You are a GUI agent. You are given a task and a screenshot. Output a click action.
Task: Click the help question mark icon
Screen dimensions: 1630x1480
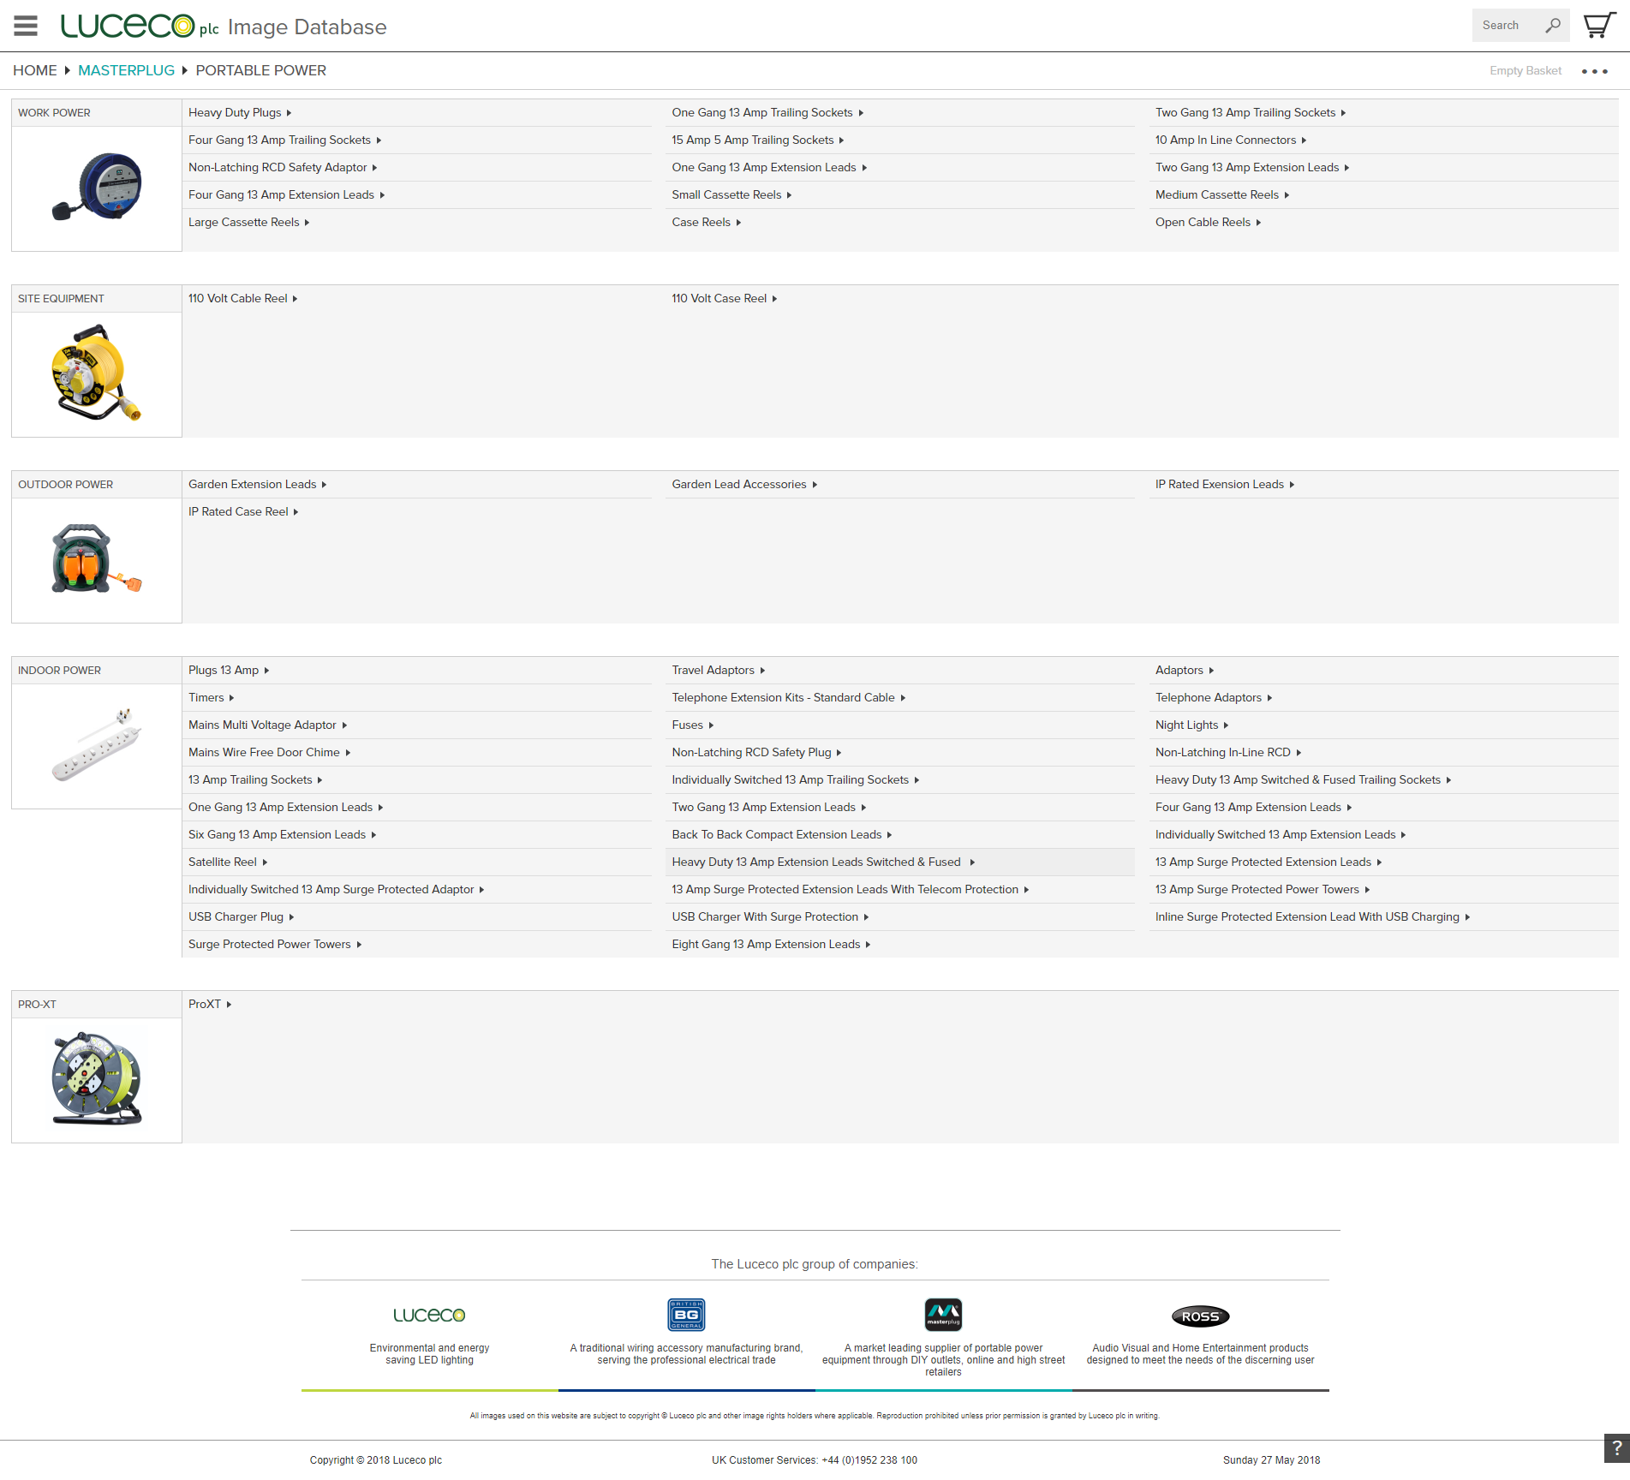1616,1447
